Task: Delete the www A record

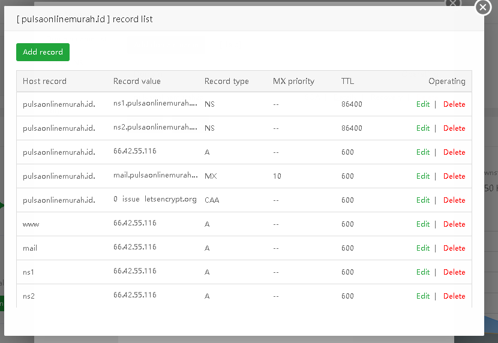Action: 454,224
